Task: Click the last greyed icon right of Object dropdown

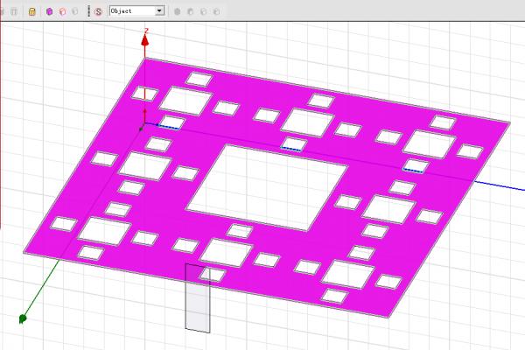Action: 216,11
